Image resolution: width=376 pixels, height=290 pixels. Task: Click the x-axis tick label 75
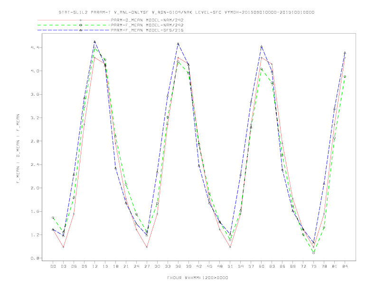(x=314, y=266)
